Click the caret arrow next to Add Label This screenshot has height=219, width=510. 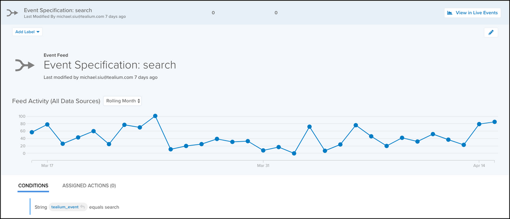(38, 32)
